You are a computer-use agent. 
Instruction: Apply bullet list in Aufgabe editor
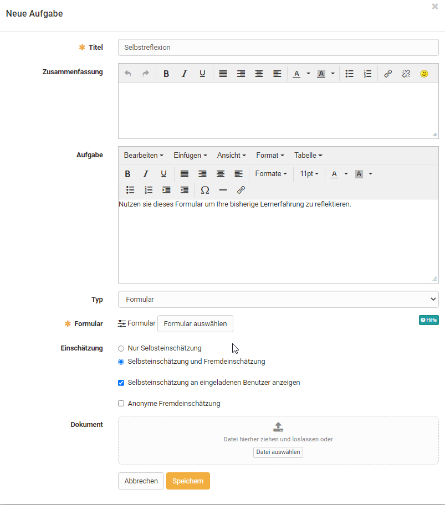pos(130,190)
